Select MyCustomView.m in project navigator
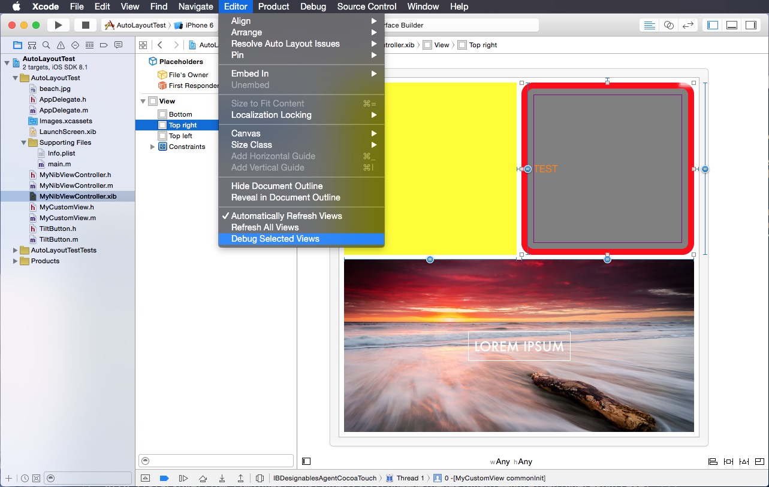The image size is (769, 487). click(x=67, y=218)
